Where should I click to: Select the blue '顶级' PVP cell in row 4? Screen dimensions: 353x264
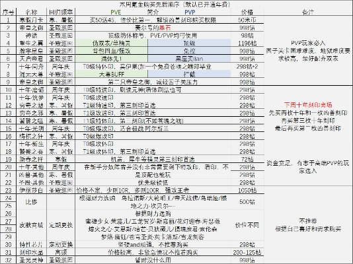tap(189, 43)
